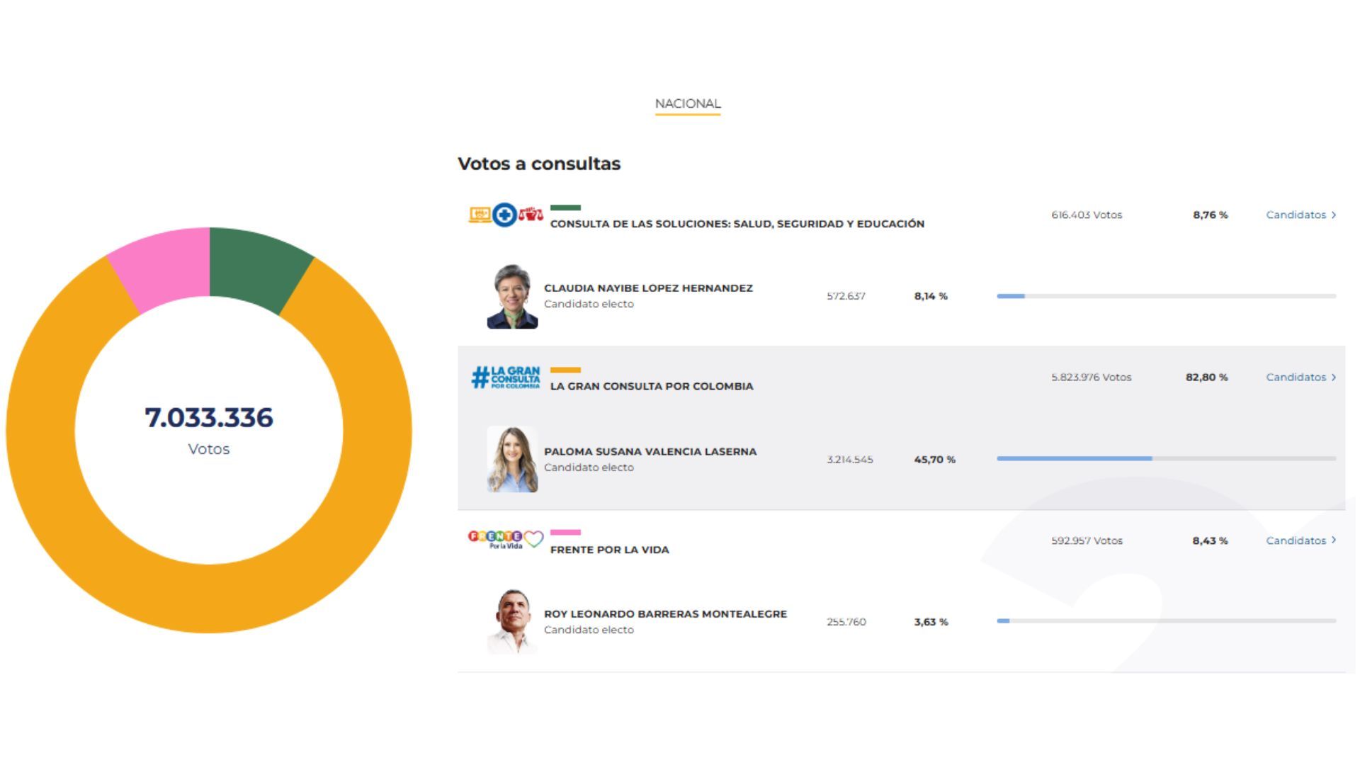Expand the Candidatos chevron for Frente Por la Vida
This screenshot has width=1360, height=765.
(1333, 540)
